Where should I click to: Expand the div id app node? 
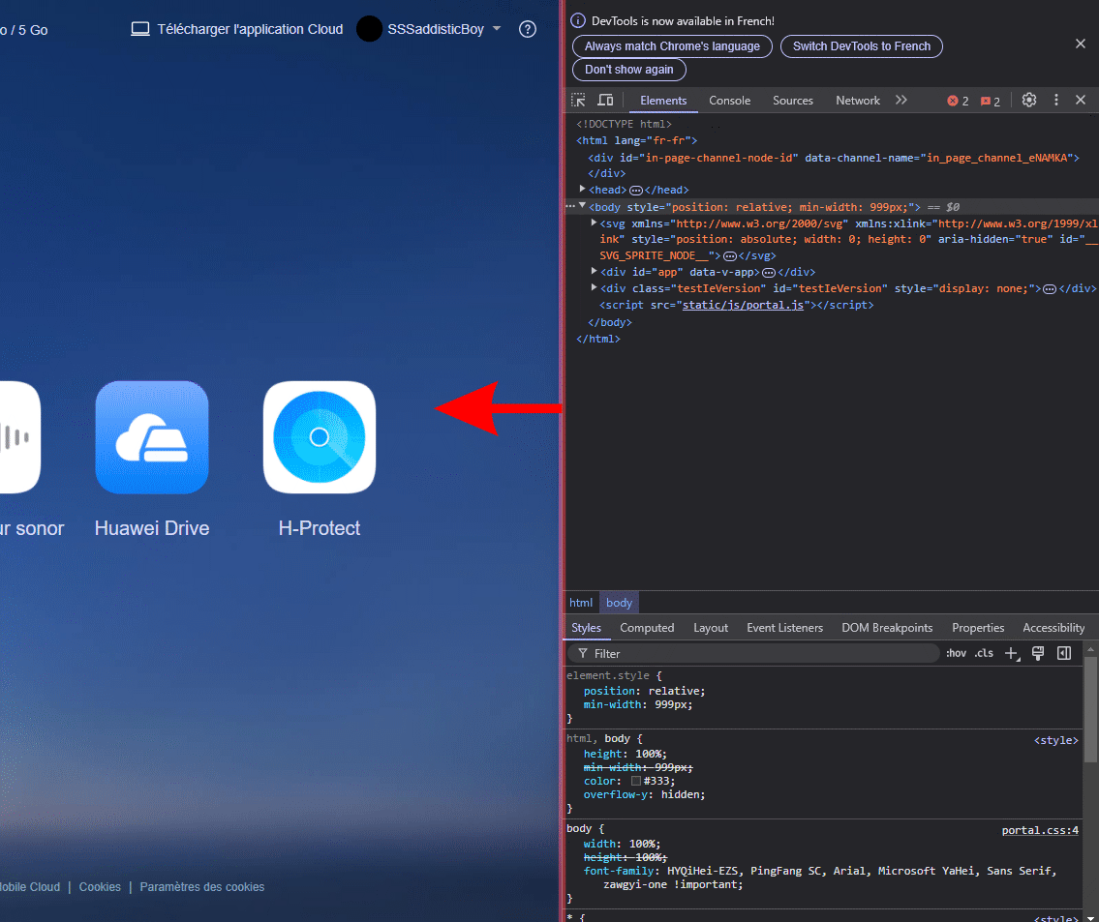pyautogui.click(x=594, y=271)
